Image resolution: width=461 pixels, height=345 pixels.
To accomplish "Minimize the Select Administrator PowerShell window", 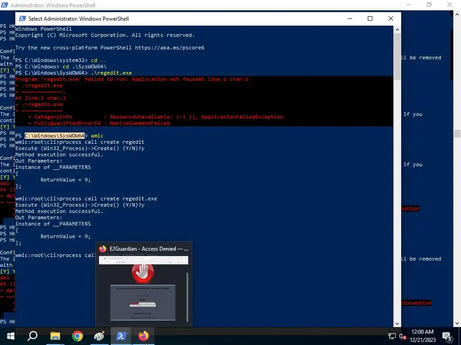I will [349, 18].
